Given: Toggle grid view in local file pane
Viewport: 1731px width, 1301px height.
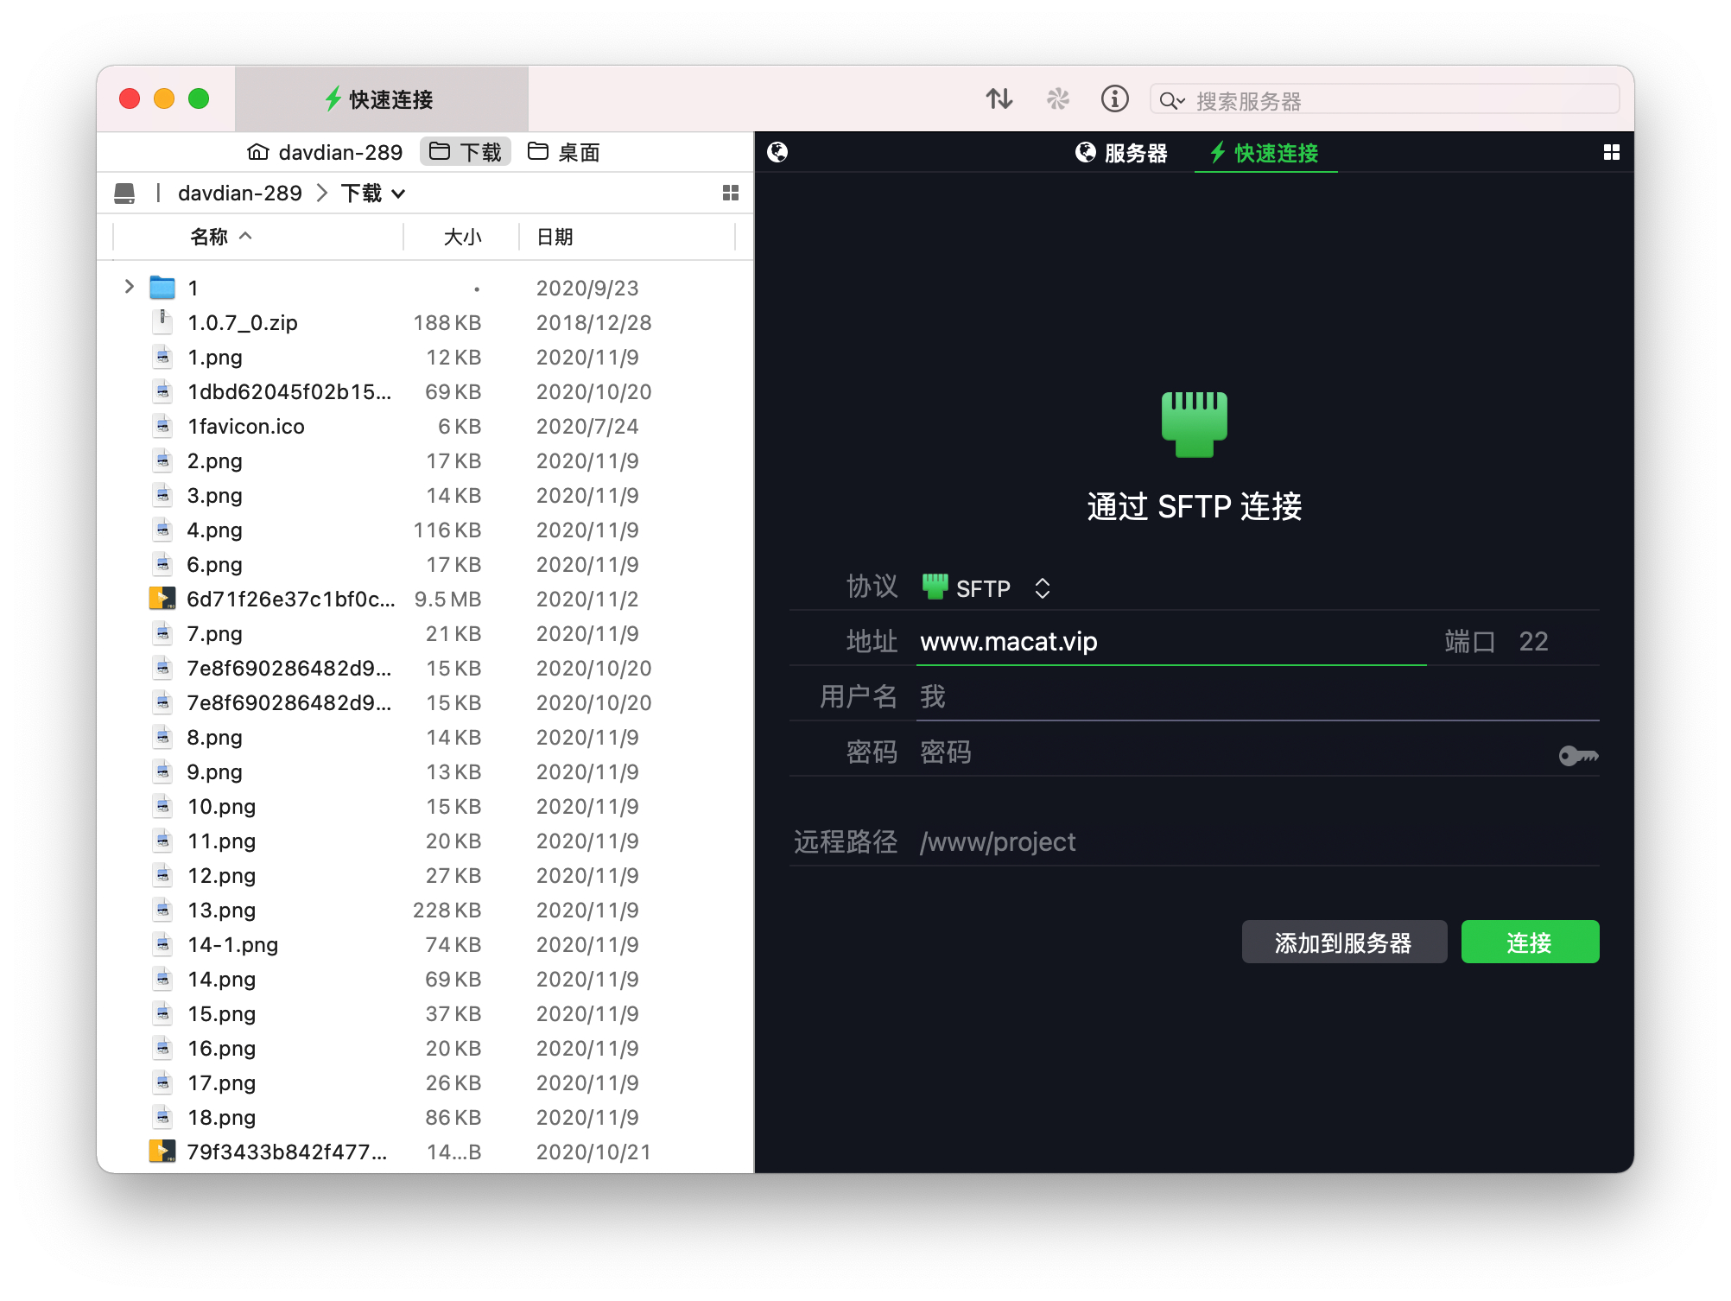Looking at the screenshot, I should [x=731, y=194].
